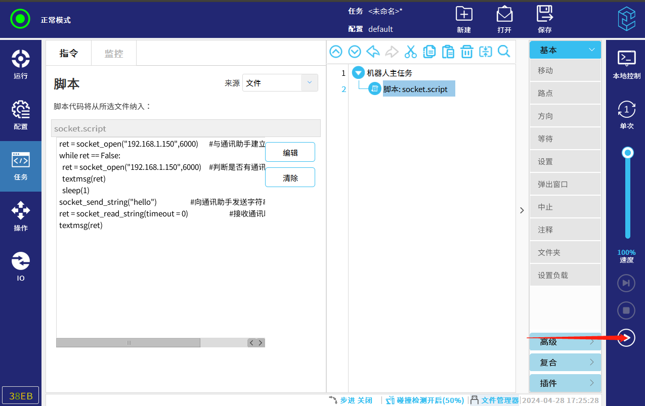The height and width of the screenshot is (406, 645).
Task: Open the search magnifier tool
Action: (x=504, y=52)
